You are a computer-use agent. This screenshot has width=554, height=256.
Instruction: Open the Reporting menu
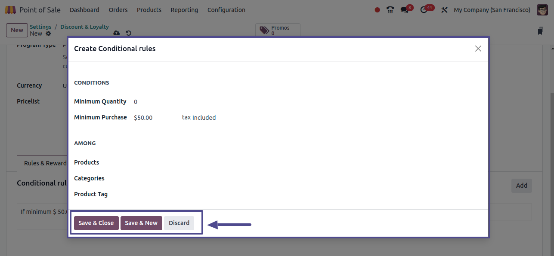184,10
